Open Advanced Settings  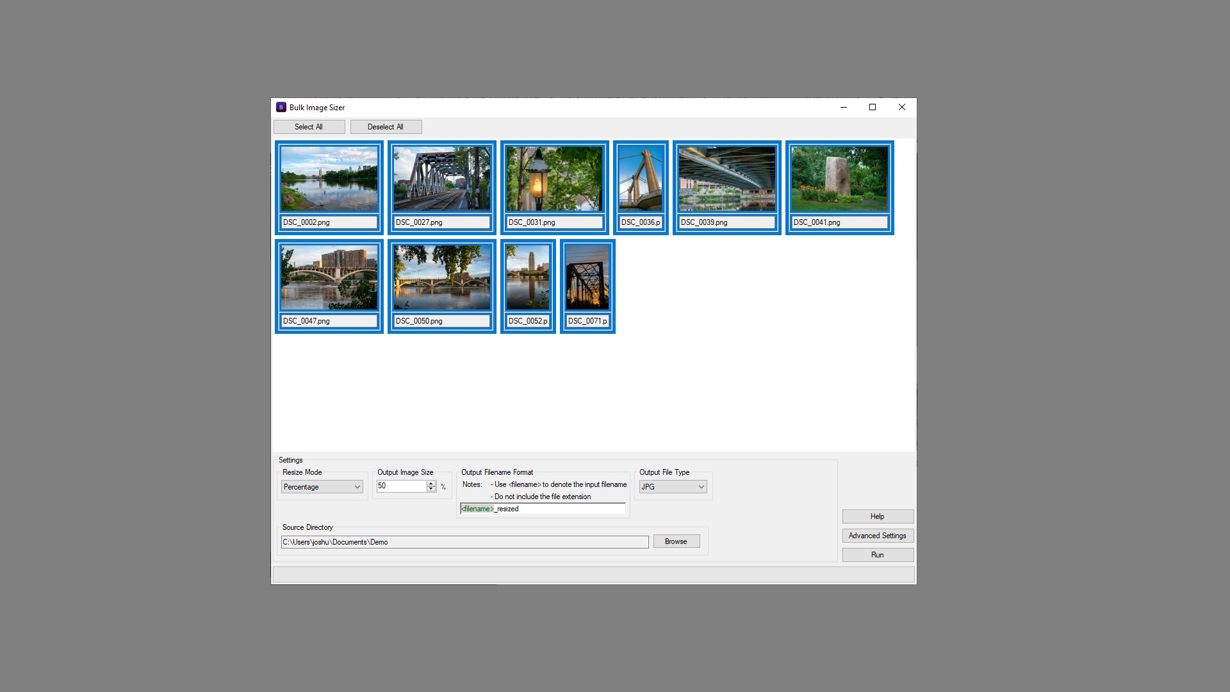click(877, 536)
